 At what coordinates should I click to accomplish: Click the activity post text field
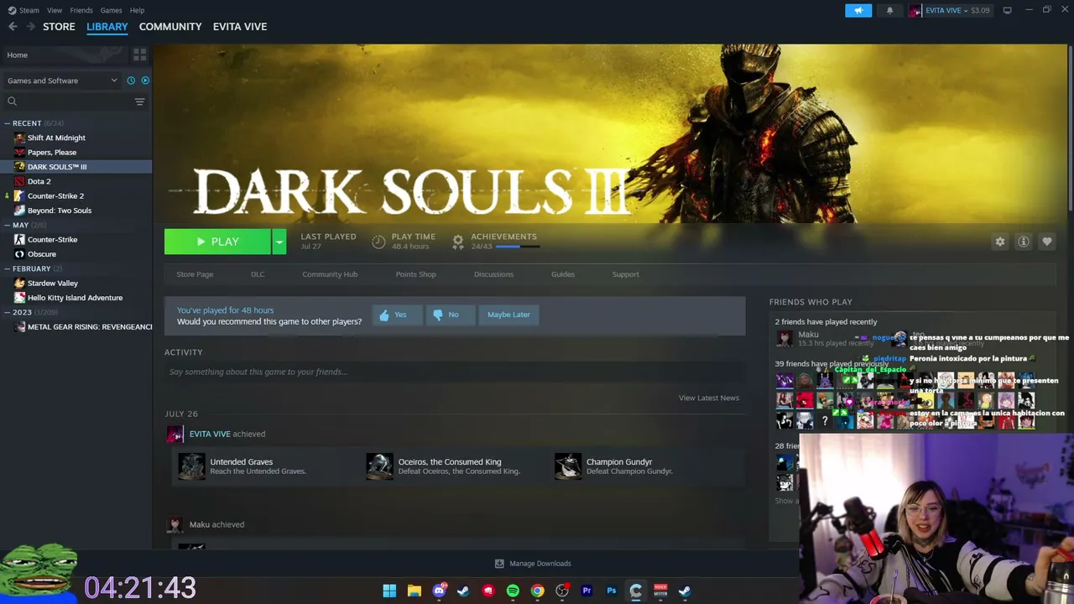[x=455, y=372]
